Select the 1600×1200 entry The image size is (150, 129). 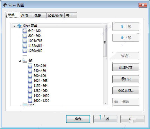pyautogui.click(x=41, y=100)
